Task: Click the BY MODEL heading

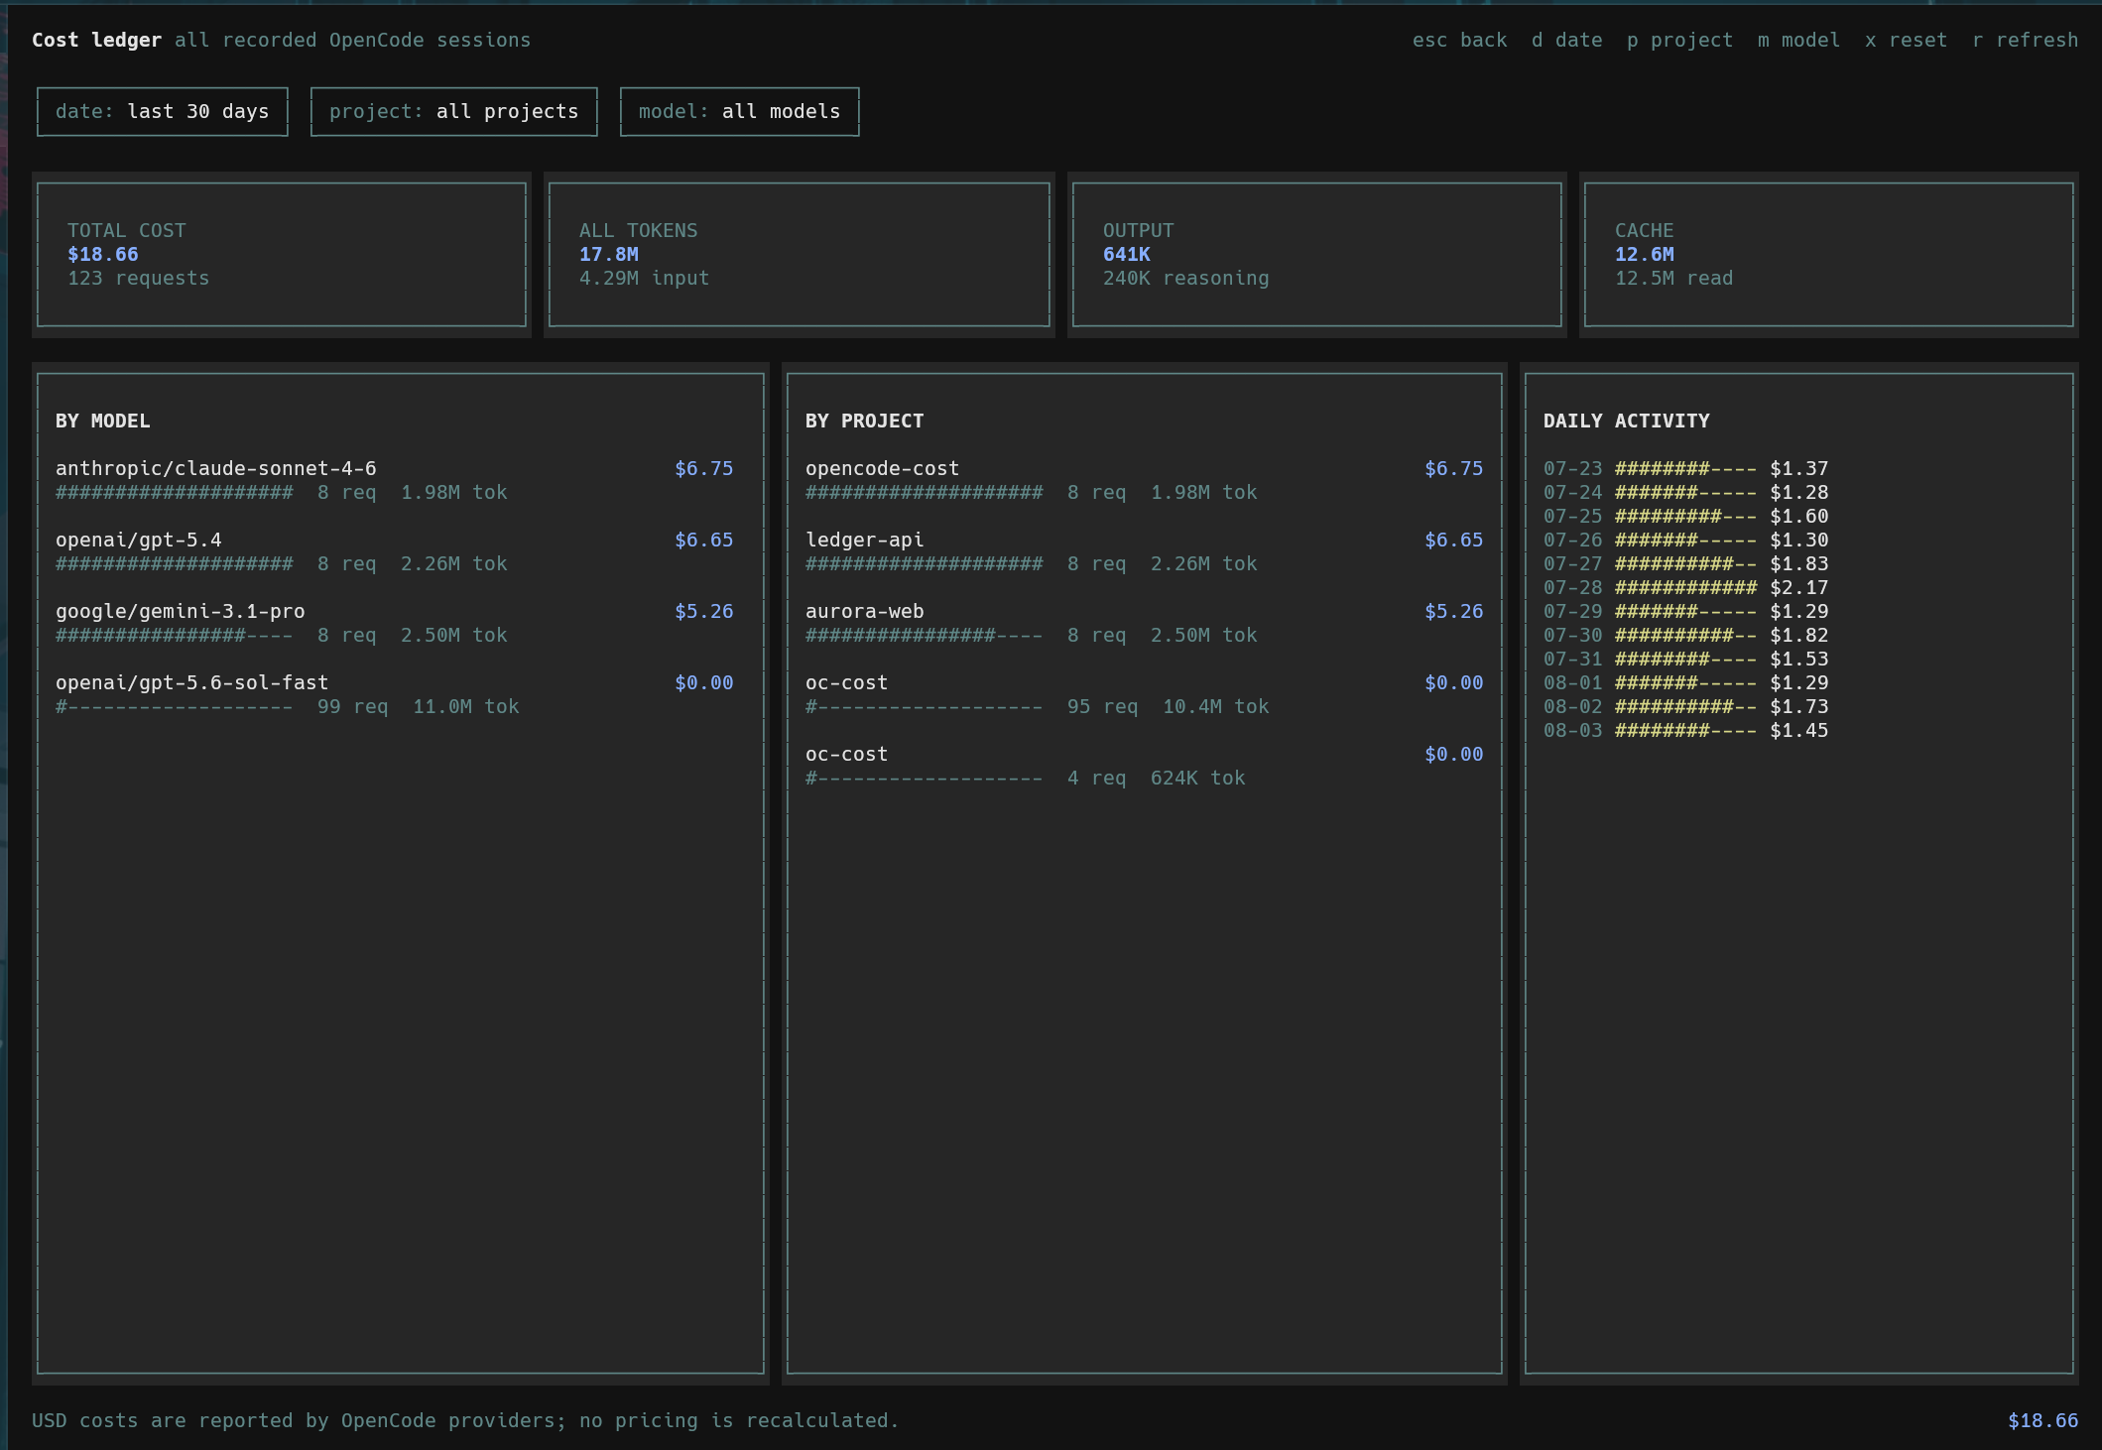Action: pos(103,421)
